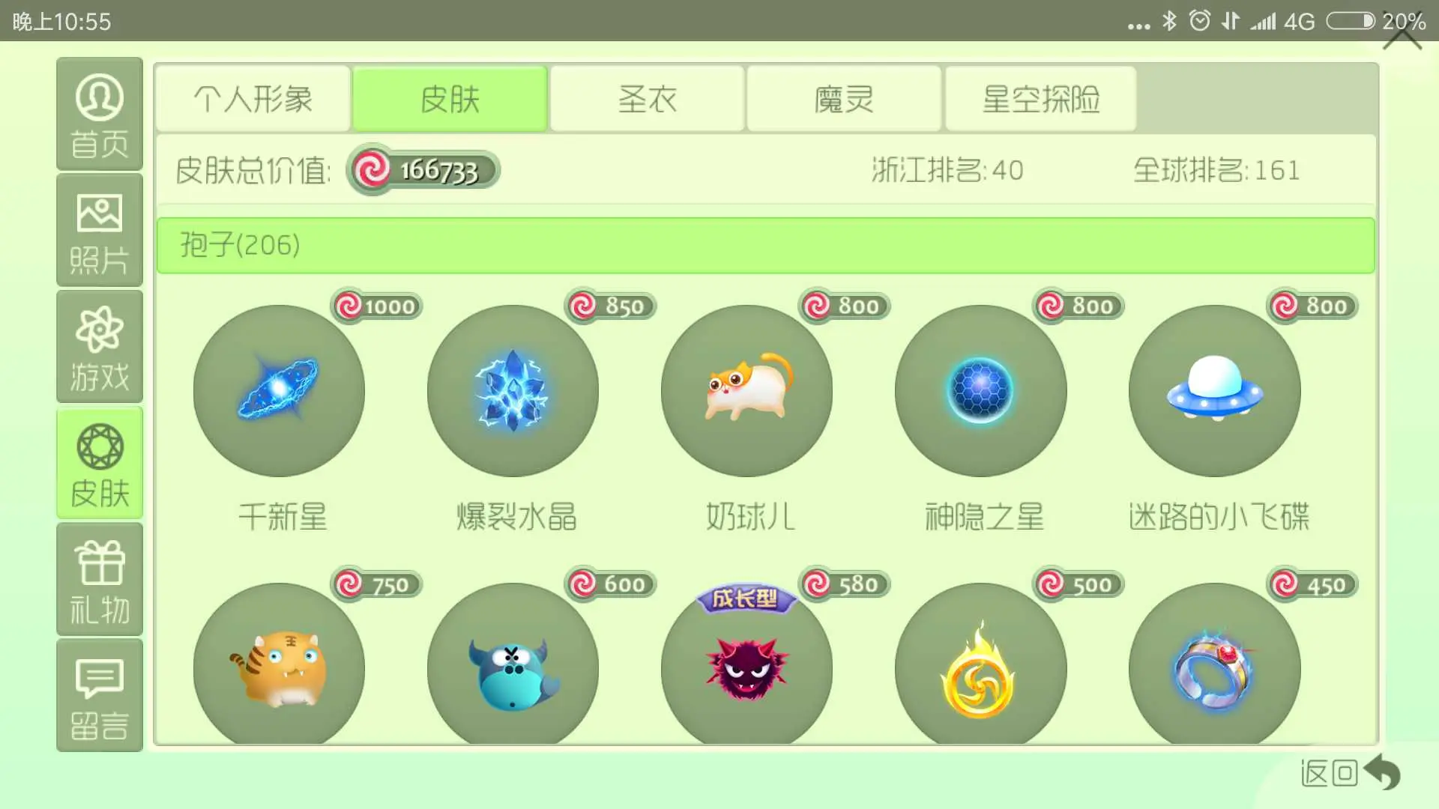Screen dimensions: 1439x809
Task: Open the 游戏 game sidebar icon
Action: click(x=100, y=347)
